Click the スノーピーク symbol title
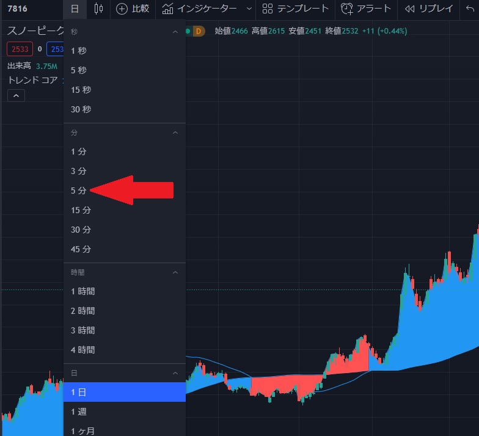The image size is (479, 436). 35,31
